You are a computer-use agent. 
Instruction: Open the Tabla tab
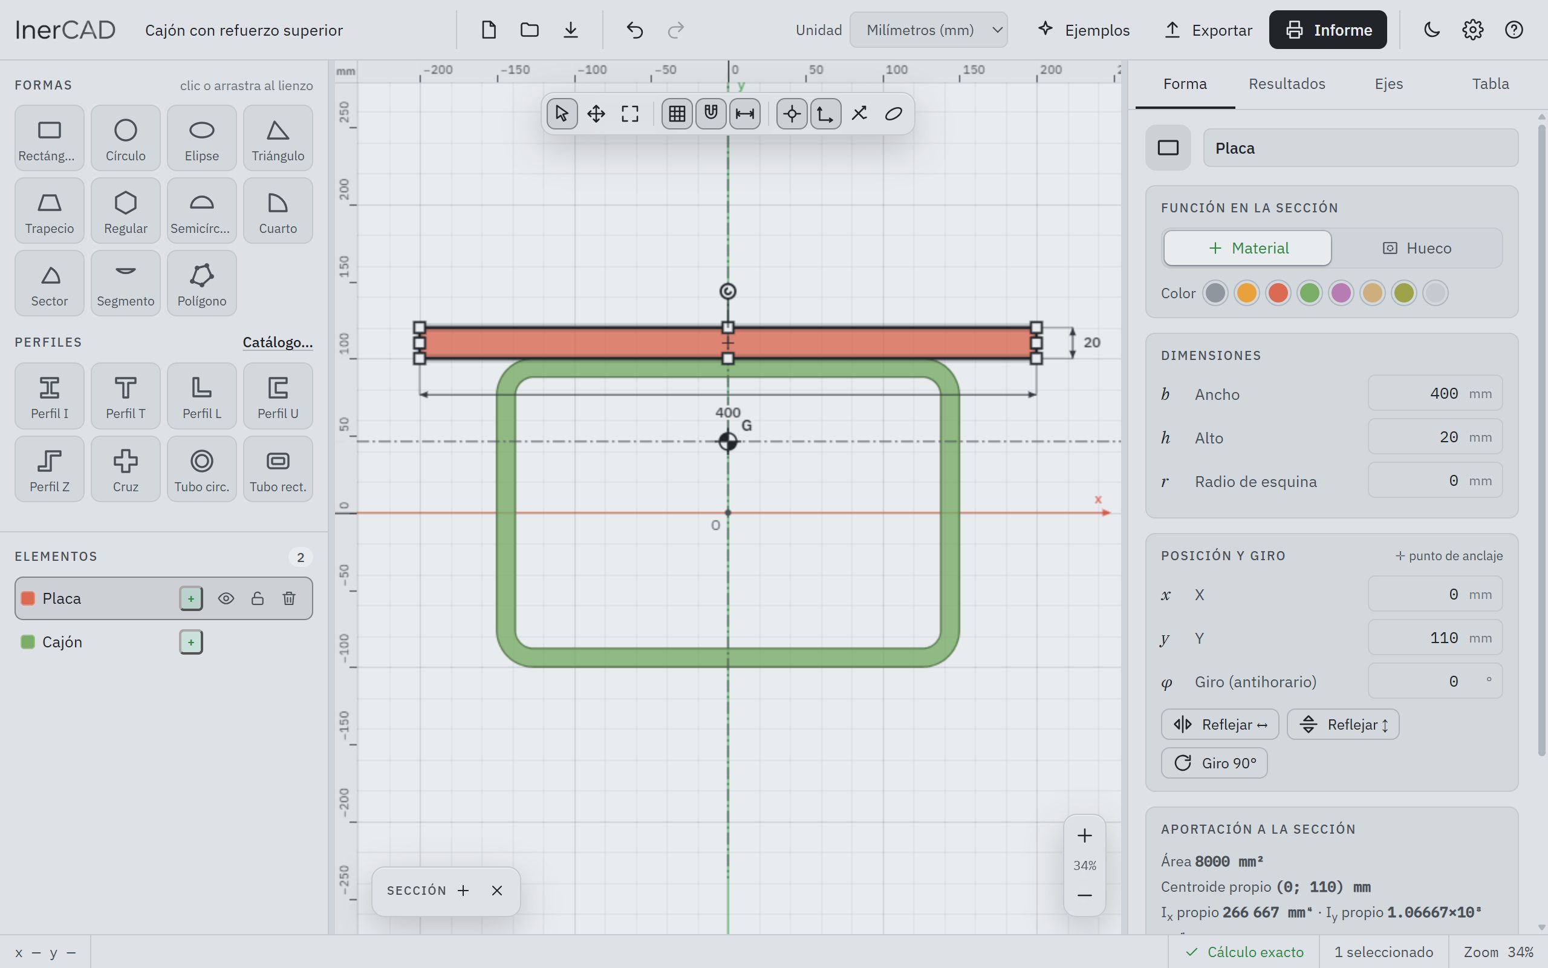(1490, 84)
